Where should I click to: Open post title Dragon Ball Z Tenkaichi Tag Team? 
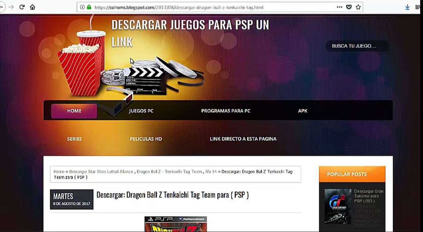click(173, 195)
